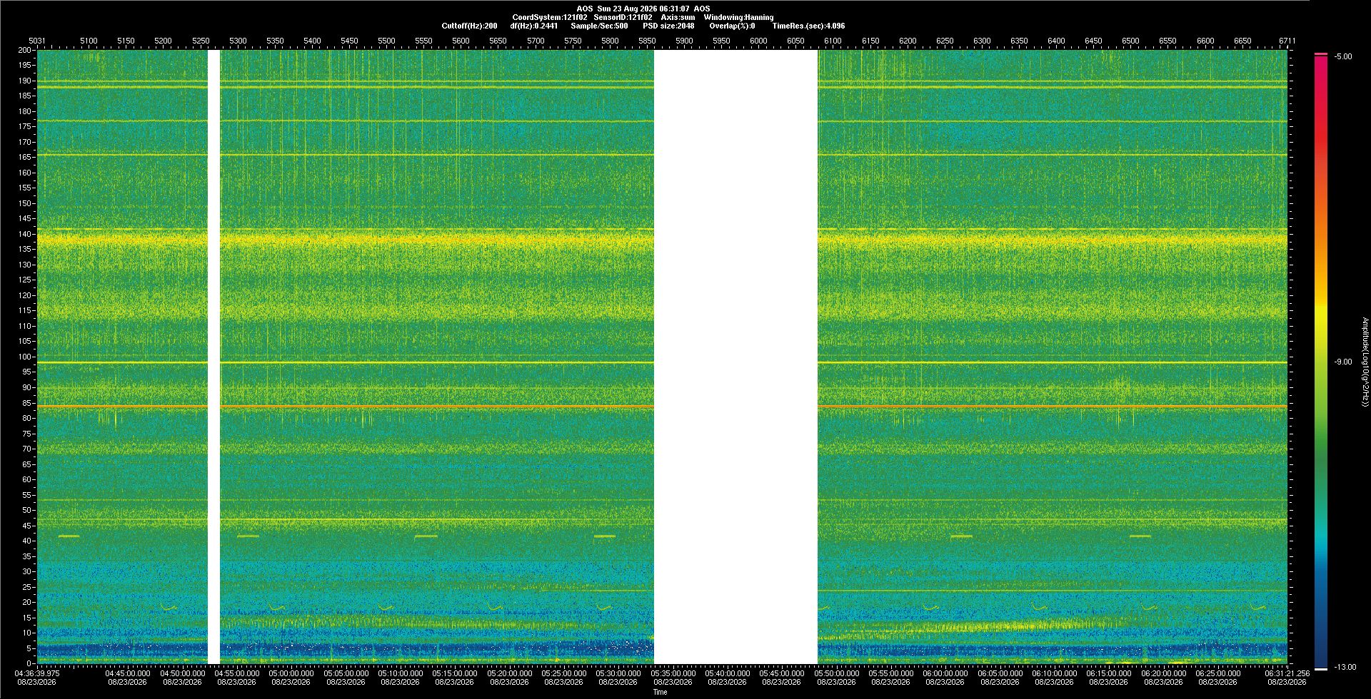Click the 0 Hz label on frequency axis

click(29, 663)
